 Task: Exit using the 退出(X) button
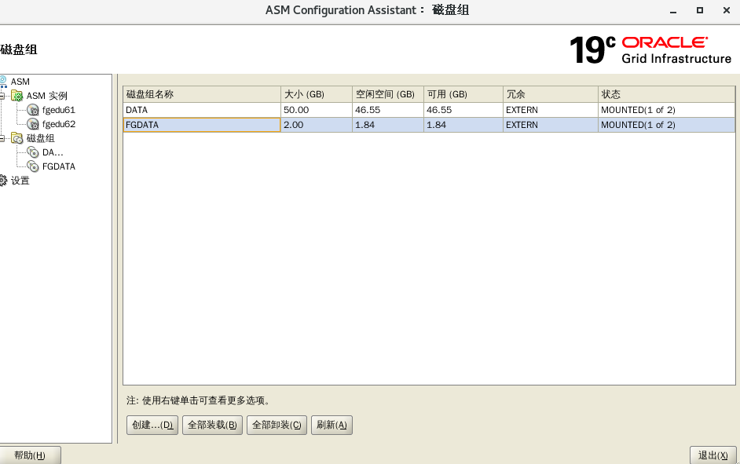point(713,455)
